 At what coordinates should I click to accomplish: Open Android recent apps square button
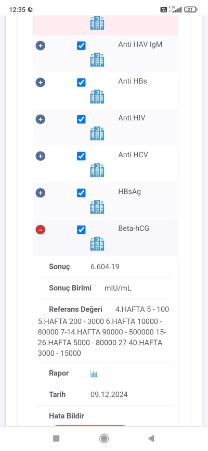tap(56, 439)
